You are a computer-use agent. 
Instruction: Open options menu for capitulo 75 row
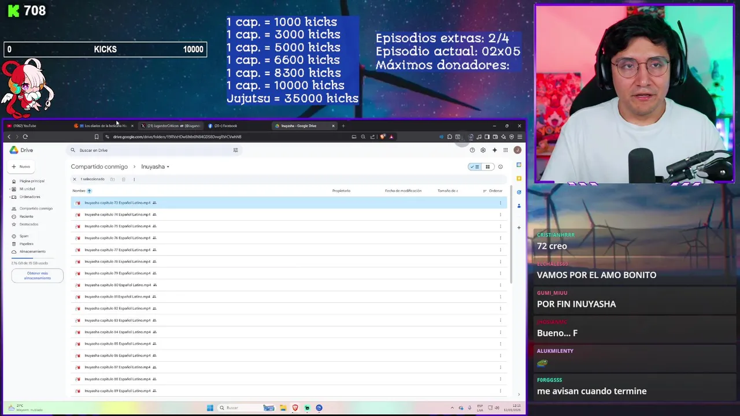(500, 226)
